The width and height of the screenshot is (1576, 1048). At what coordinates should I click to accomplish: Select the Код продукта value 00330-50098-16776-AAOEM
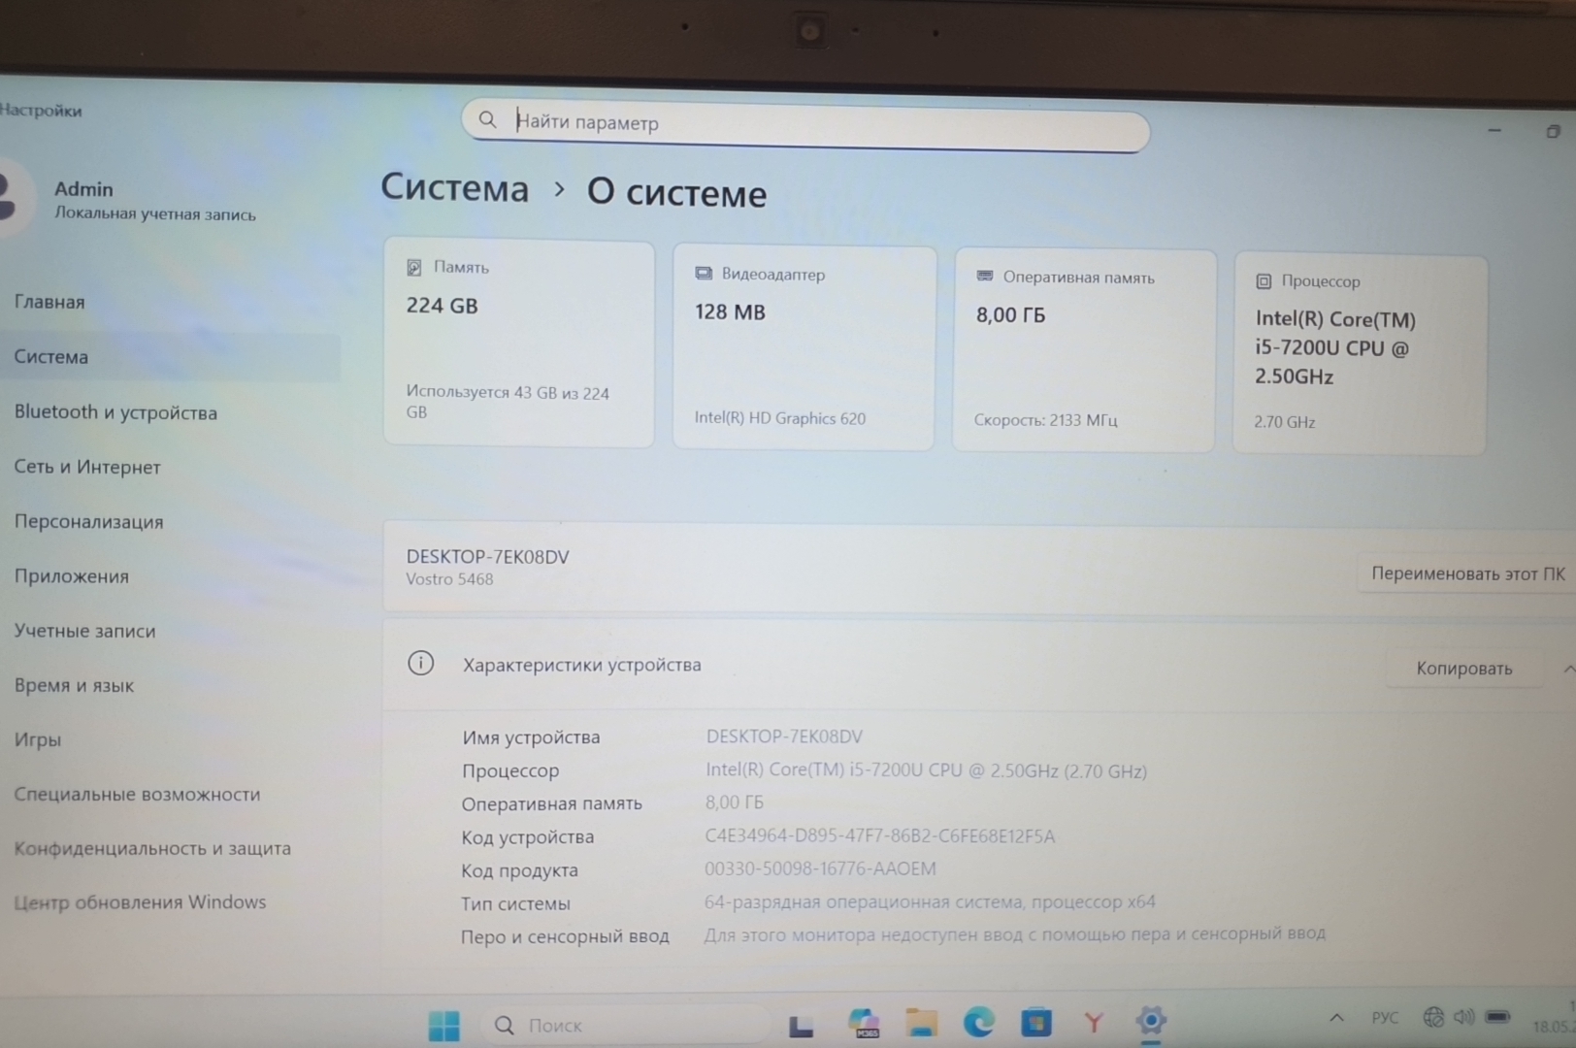tap(820, 868)
